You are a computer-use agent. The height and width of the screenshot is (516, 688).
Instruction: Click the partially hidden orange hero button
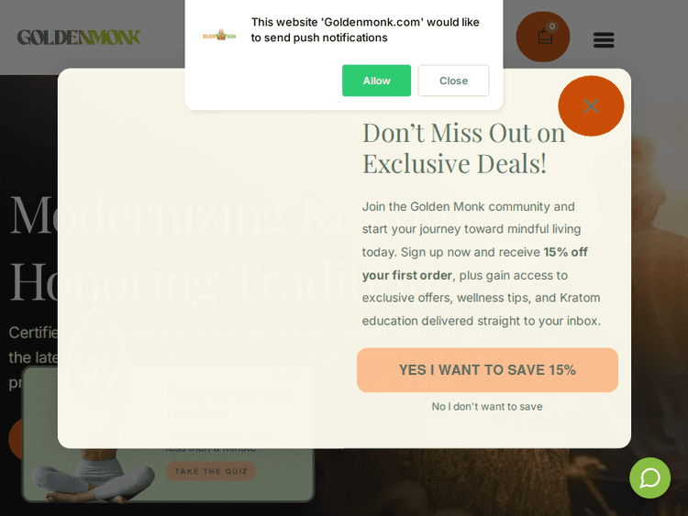point(16,439)
